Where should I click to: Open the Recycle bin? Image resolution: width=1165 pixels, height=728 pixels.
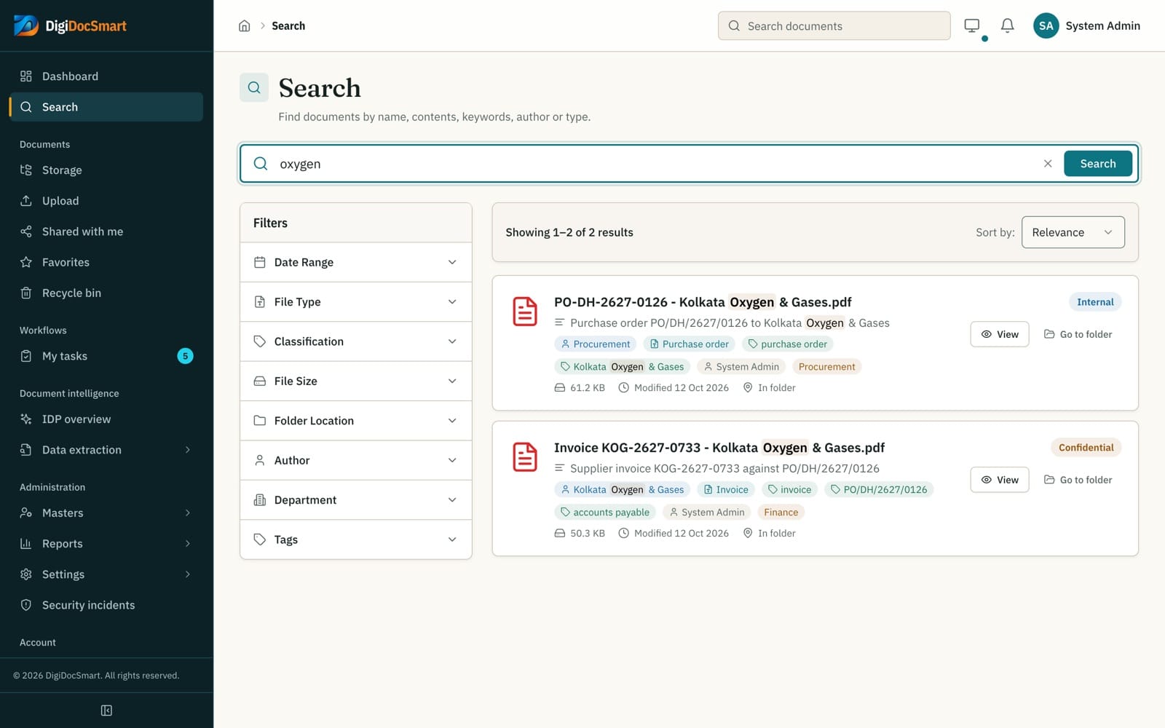[x=106, y=293]
